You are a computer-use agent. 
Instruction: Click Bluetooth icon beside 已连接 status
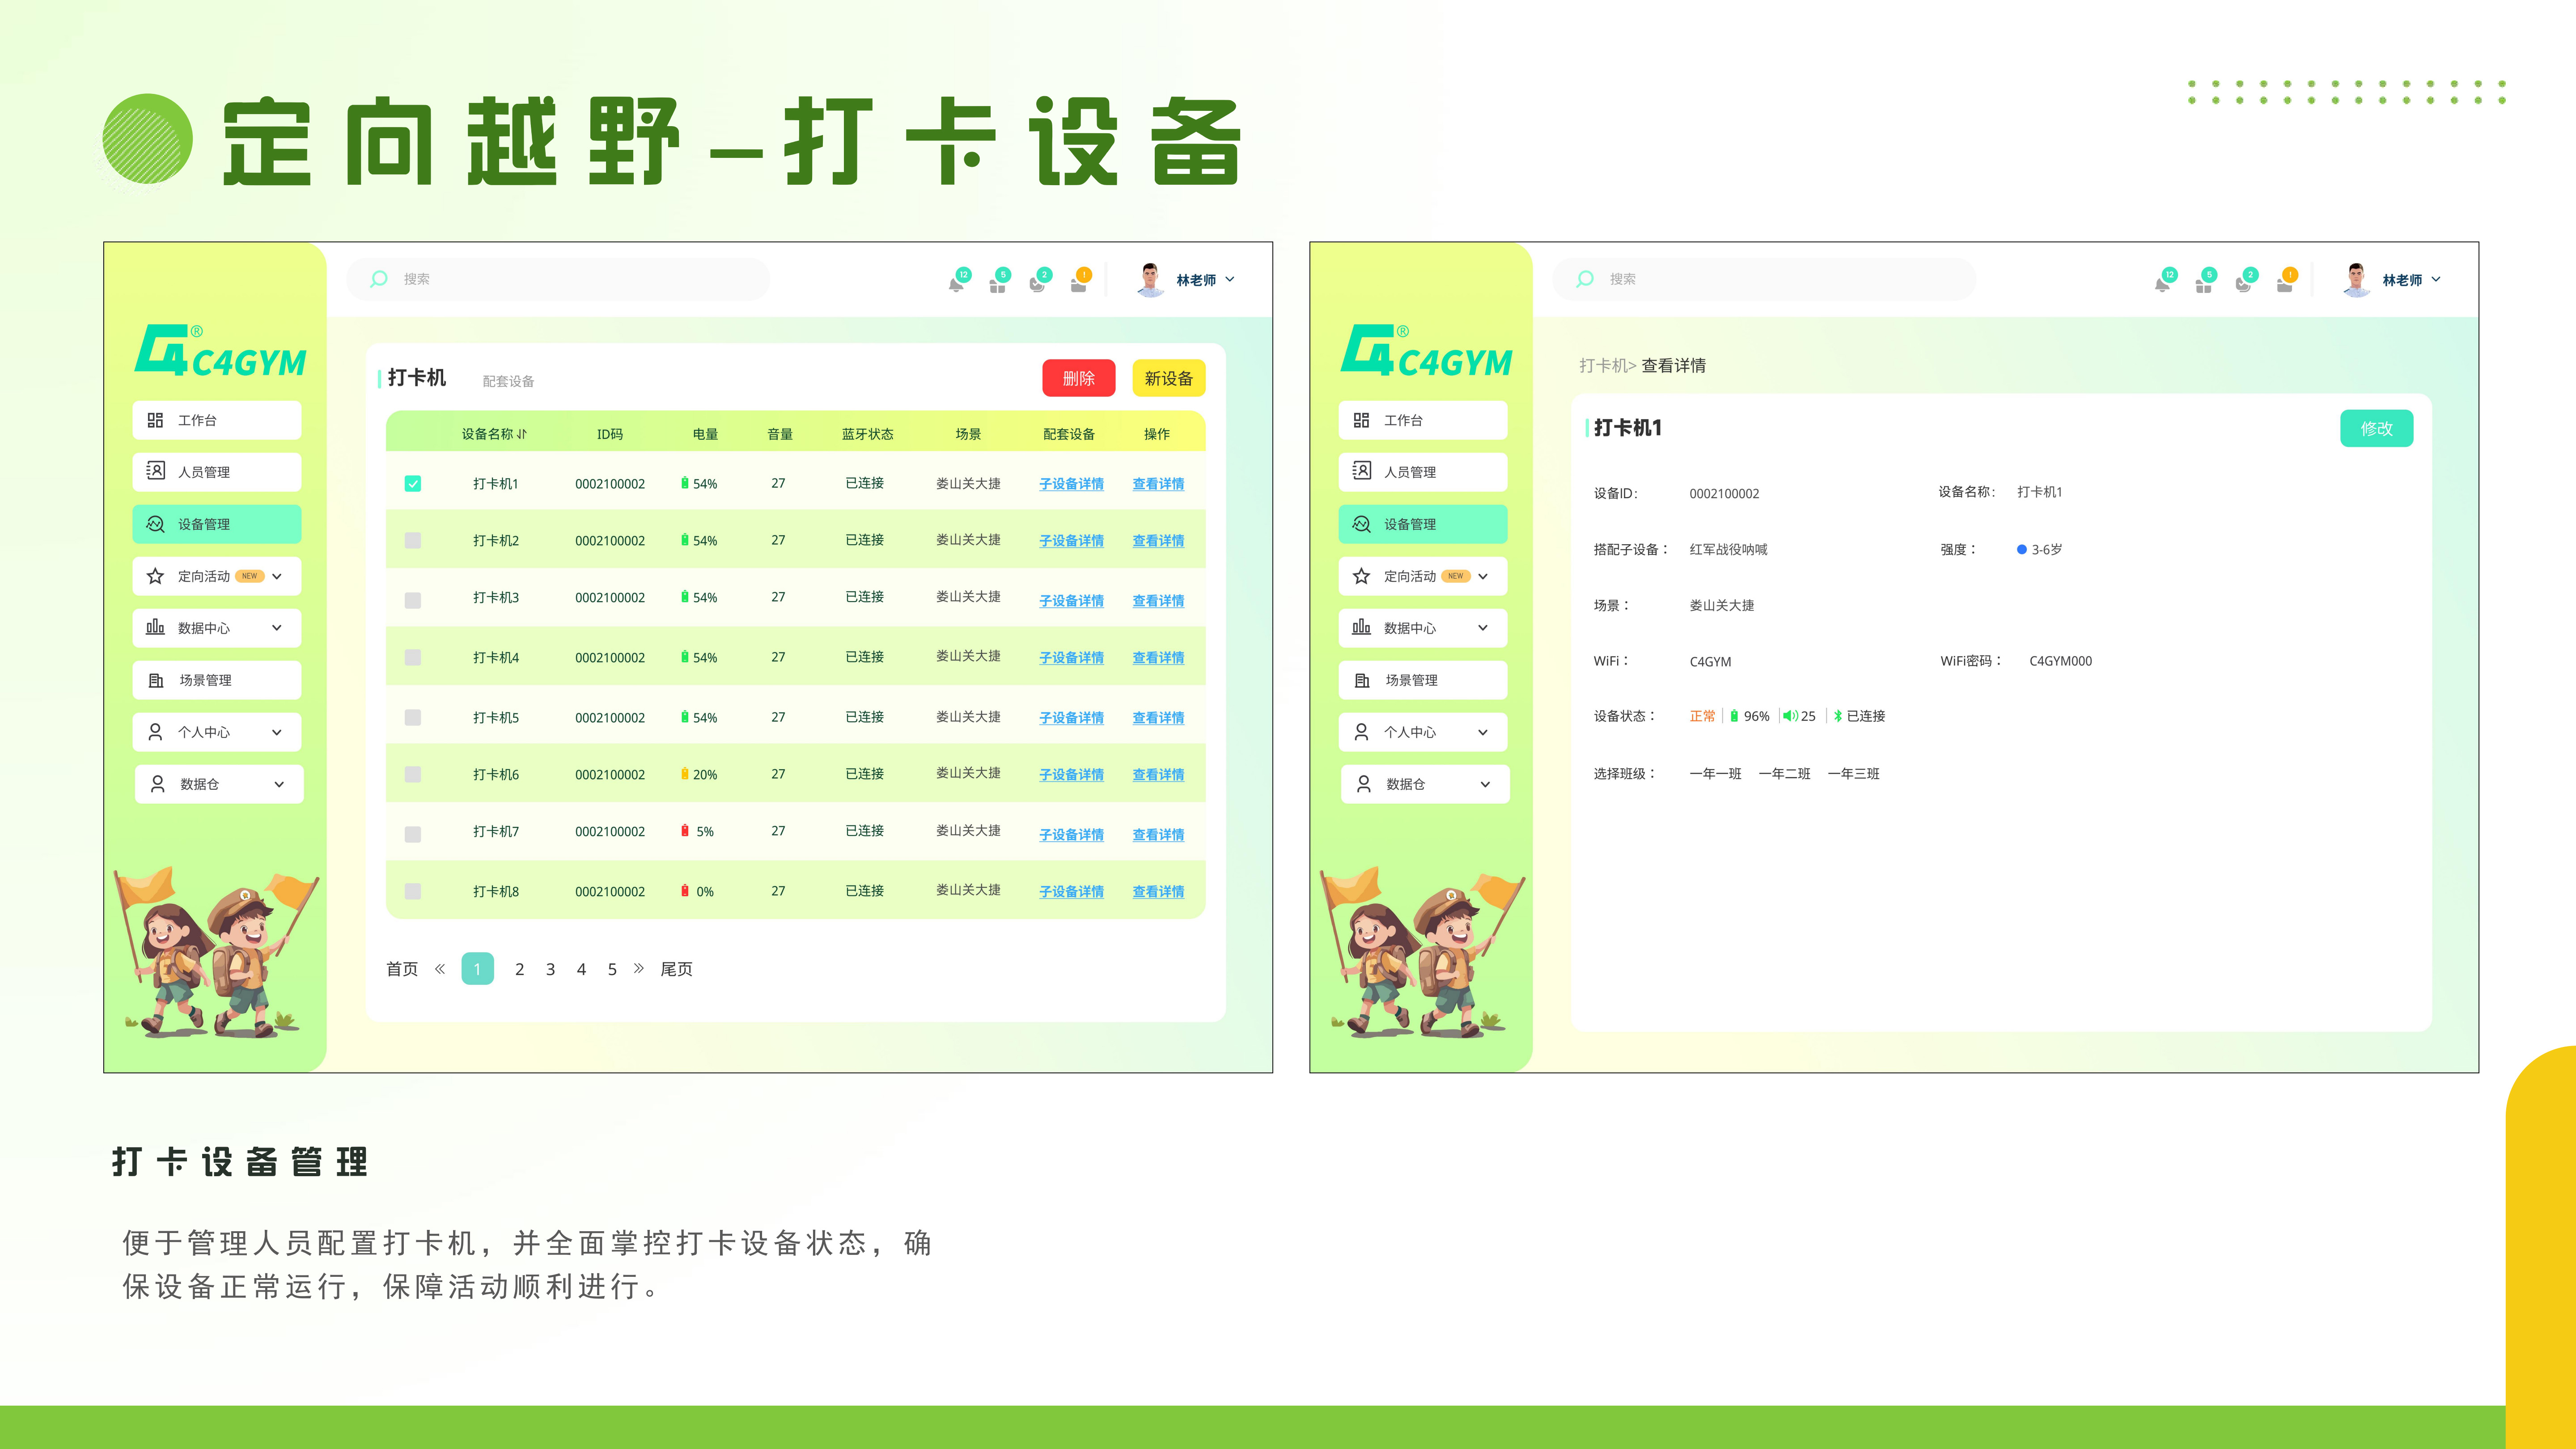click(1838, 716)
